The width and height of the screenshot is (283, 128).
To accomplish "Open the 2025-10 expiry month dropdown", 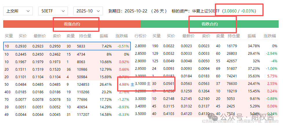I will click(88, 11).
